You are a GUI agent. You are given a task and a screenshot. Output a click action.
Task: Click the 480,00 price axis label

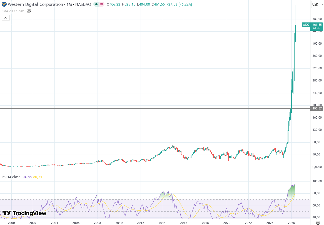click(x=317, y=19)
